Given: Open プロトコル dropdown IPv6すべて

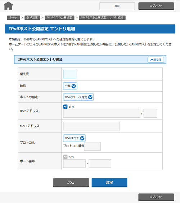Looking at the screenshot, I should point(74,138).
